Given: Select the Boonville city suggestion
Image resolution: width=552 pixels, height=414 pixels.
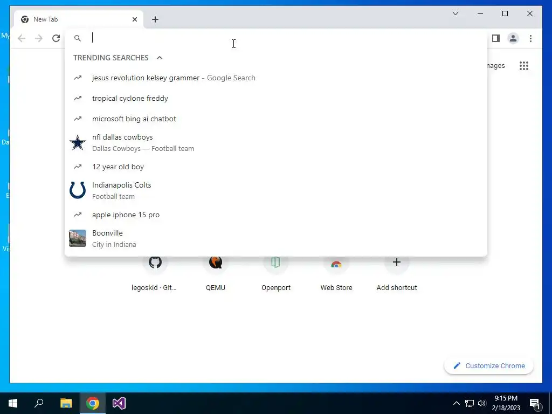Looking at the screenshot, I should click(276, 238).
